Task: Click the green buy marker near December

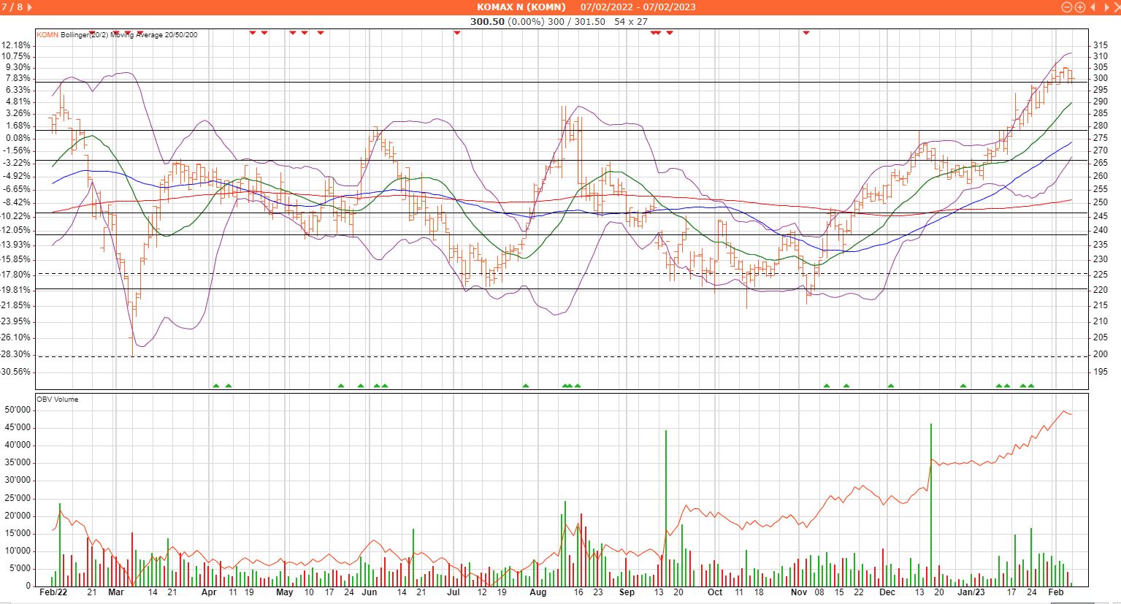Action: point(891,386)
